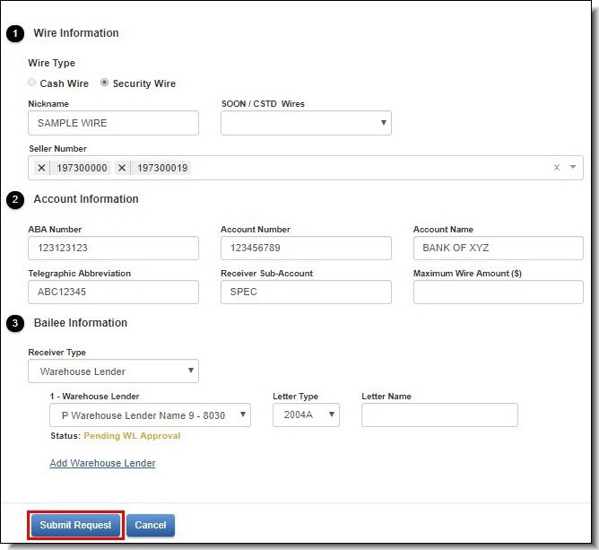Expand the Seller Number dropdown arrow
The width and height of the screenshot is (599, 550).
[573, 167]
